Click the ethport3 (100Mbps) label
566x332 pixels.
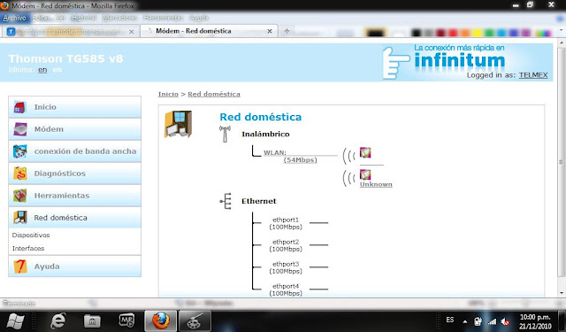[x=286, y=267]
